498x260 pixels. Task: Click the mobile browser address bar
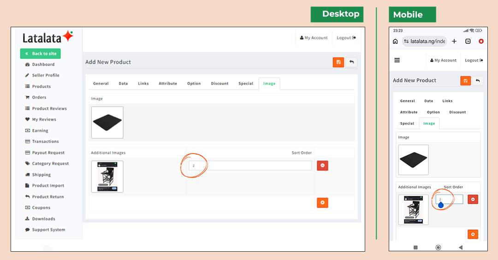[425, 41]
